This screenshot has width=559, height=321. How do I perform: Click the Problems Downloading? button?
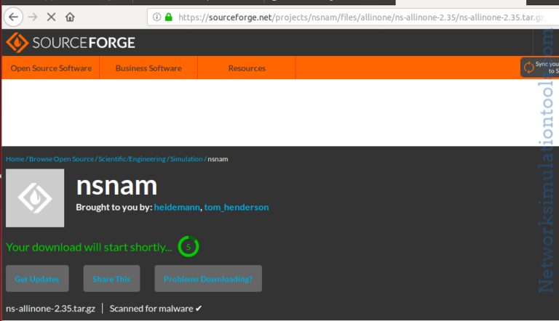click(x=207, y=279)
